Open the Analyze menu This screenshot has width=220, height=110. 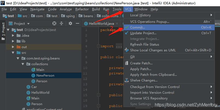point(66,9)
